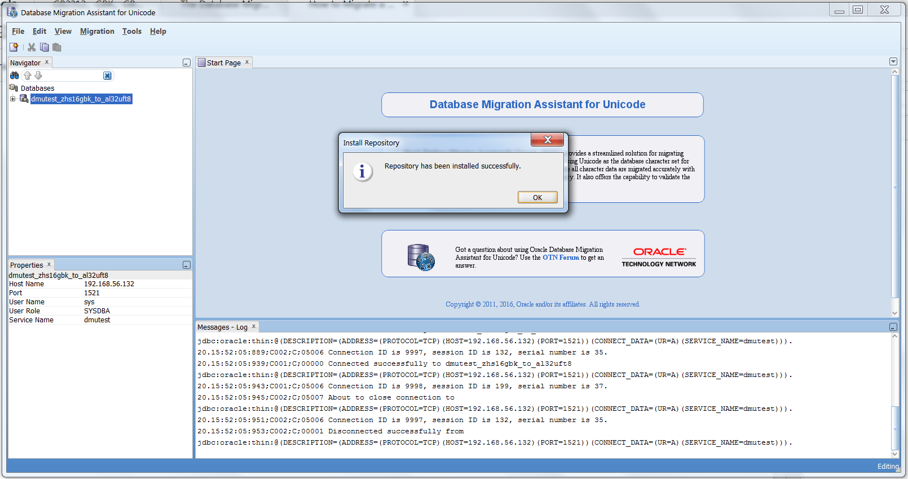Minimize the Navigator panel
Screen dimensions: 908x479
pos(187,63)
